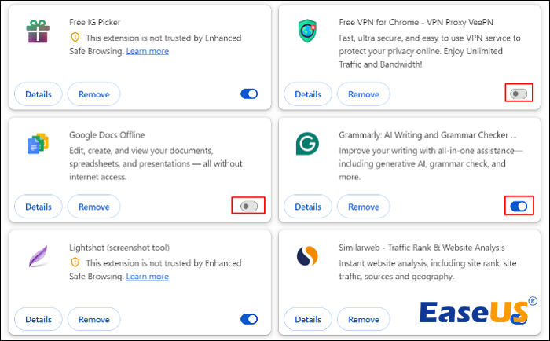Disable the Lightshot extension toggle

tap(249, 319)
